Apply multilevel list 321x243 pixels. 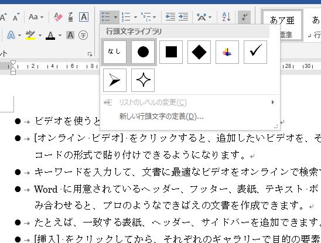click(x=146, y=17)
